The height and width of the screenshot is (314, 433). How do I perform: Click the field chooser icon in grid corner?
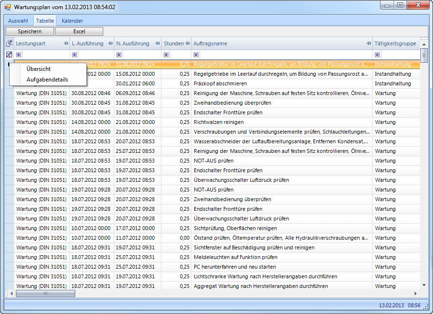[x=9, y=43]
